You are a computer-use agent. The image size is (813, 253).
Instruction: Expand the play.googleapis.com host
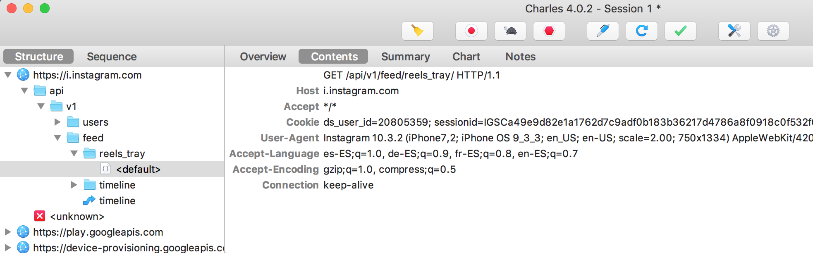(7, 232)
